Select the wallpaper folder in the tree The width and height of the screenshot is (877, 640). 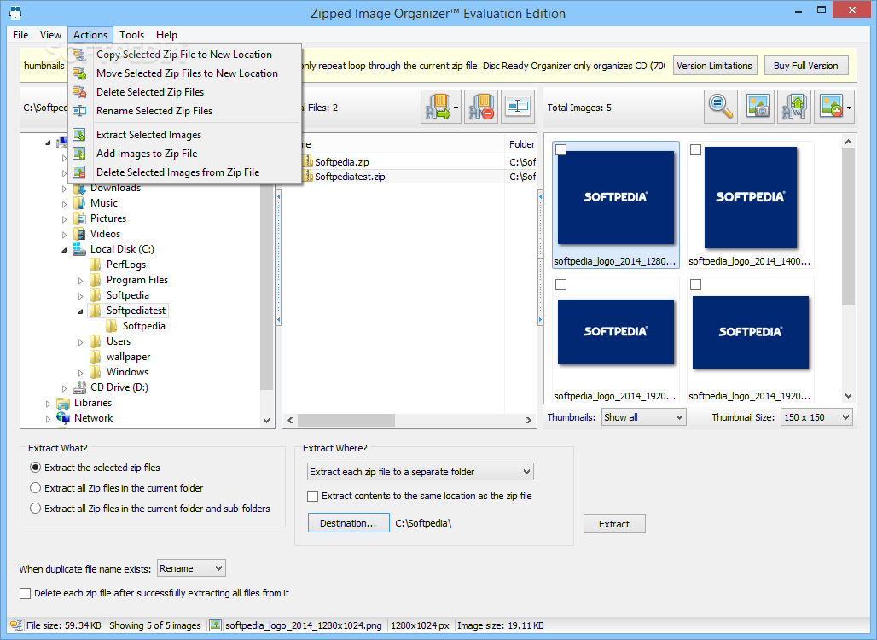pyautogui.click(x=128, y=357)
